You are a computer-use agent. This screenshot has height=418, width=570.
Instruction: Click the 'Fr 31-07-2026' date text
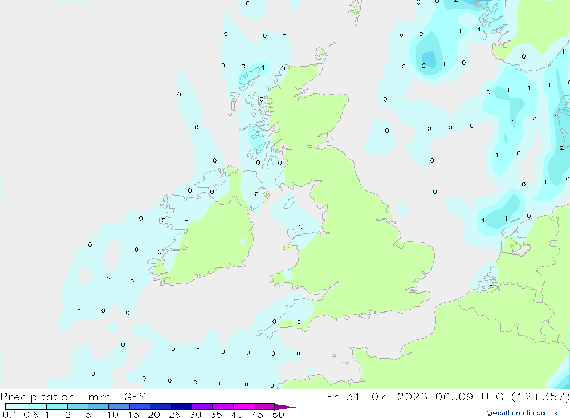377,396
